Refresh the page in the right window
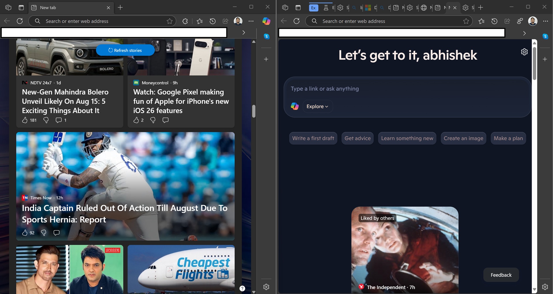The image size is (553, 294). coord(296,21)
